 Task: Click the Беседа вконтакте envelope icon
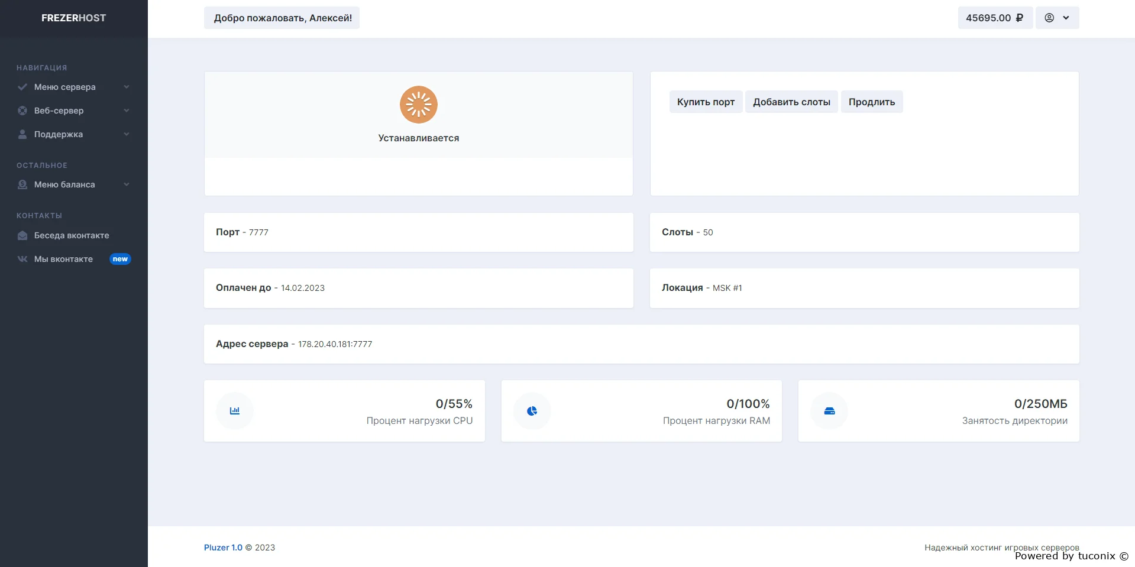pyautogui.click(x=22, y=235)
